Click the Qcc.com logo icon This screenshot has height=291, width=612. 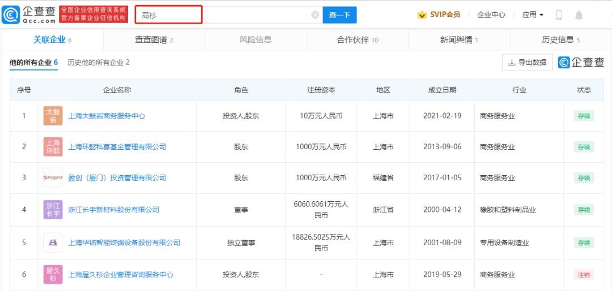[11, 15]
